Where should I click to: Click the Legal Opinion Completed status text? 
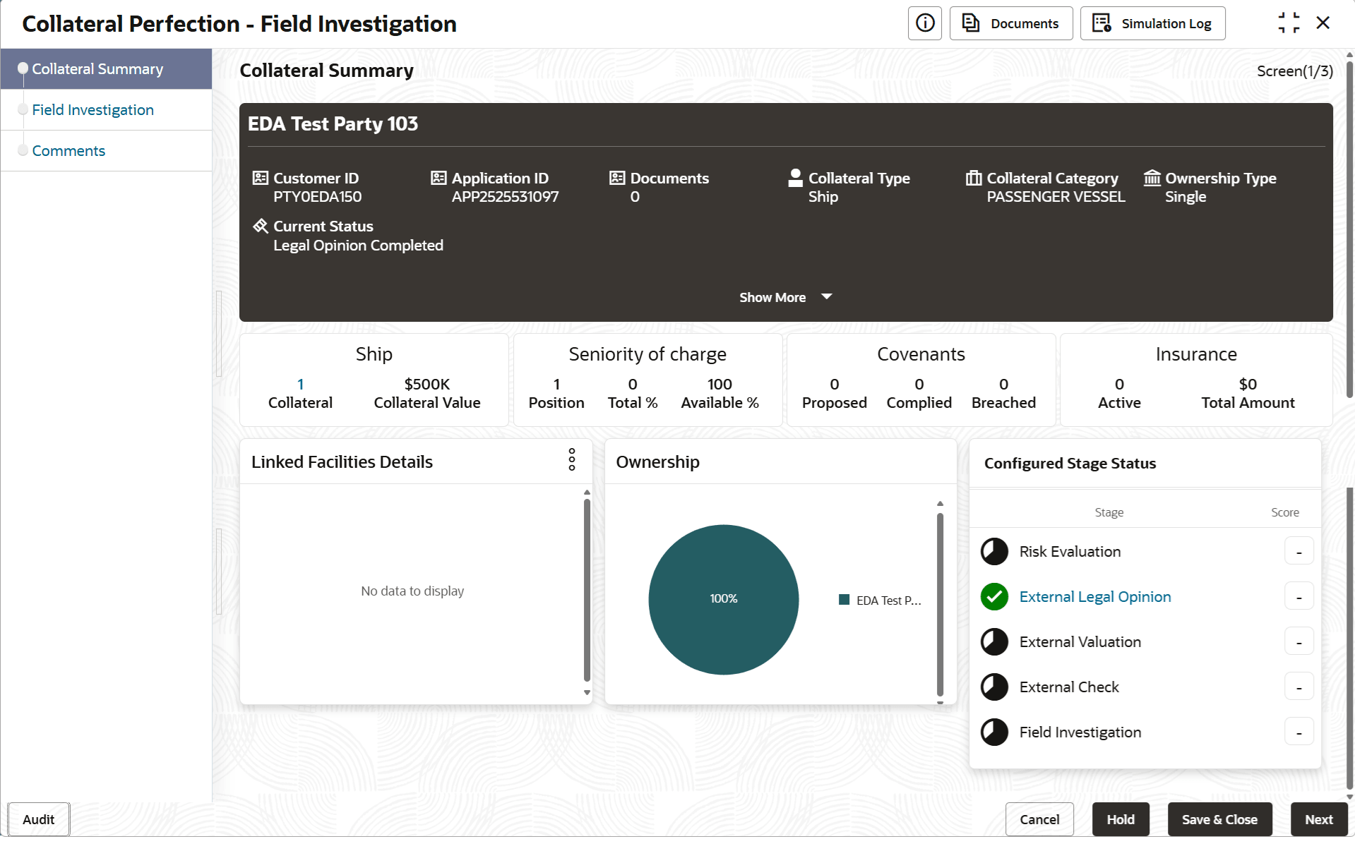click(x=358, y=246)
